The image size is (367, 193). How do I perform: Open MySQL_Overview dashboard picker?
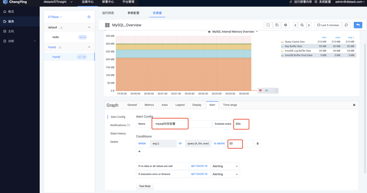tap(123, 25)
